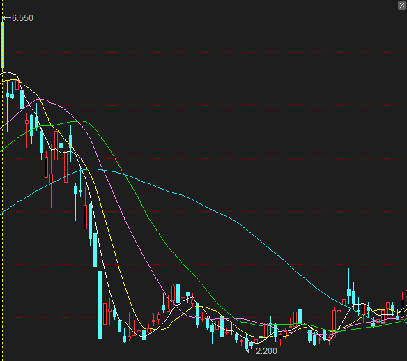
Task: Select the arrow icon beside 2.200
Action: pos(250,351)
